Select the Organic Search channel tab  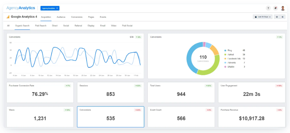(22, 26)
